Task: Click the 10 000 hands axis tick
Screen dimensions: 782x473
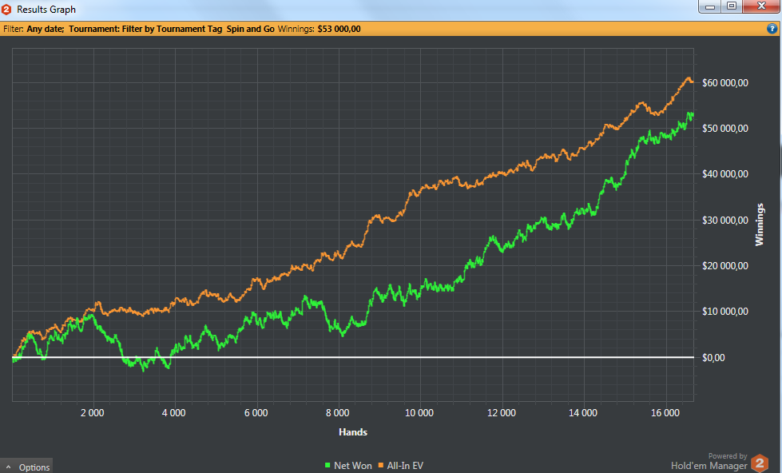Action: tap(419, 412)
